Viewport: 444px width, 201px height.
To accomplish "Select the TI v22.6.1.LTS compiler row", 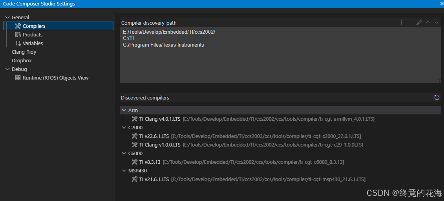I will (x=280, y=136).
